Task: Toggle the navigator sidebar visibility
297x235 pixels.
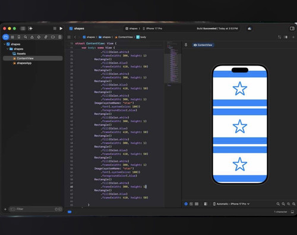Action: 23,29
